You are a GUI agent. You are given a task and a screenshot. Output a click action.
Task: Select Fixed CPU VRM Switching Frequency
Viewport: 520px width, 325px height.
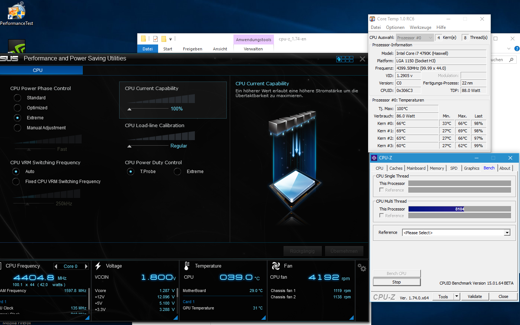coord(16,182)
